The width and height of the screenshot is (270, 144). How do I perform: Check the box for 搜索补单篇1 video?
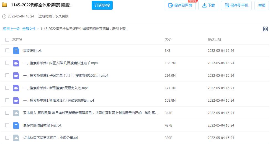[7, 100]
